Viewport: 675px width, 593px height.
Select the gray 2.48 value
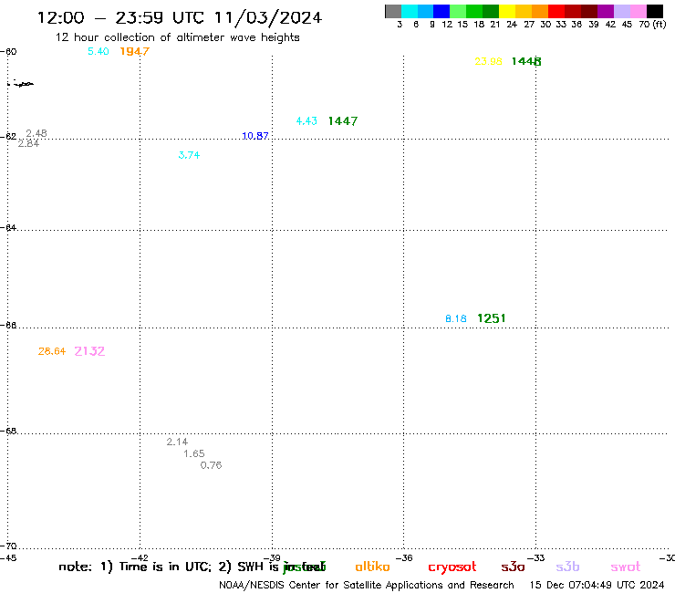click(36, 133)
